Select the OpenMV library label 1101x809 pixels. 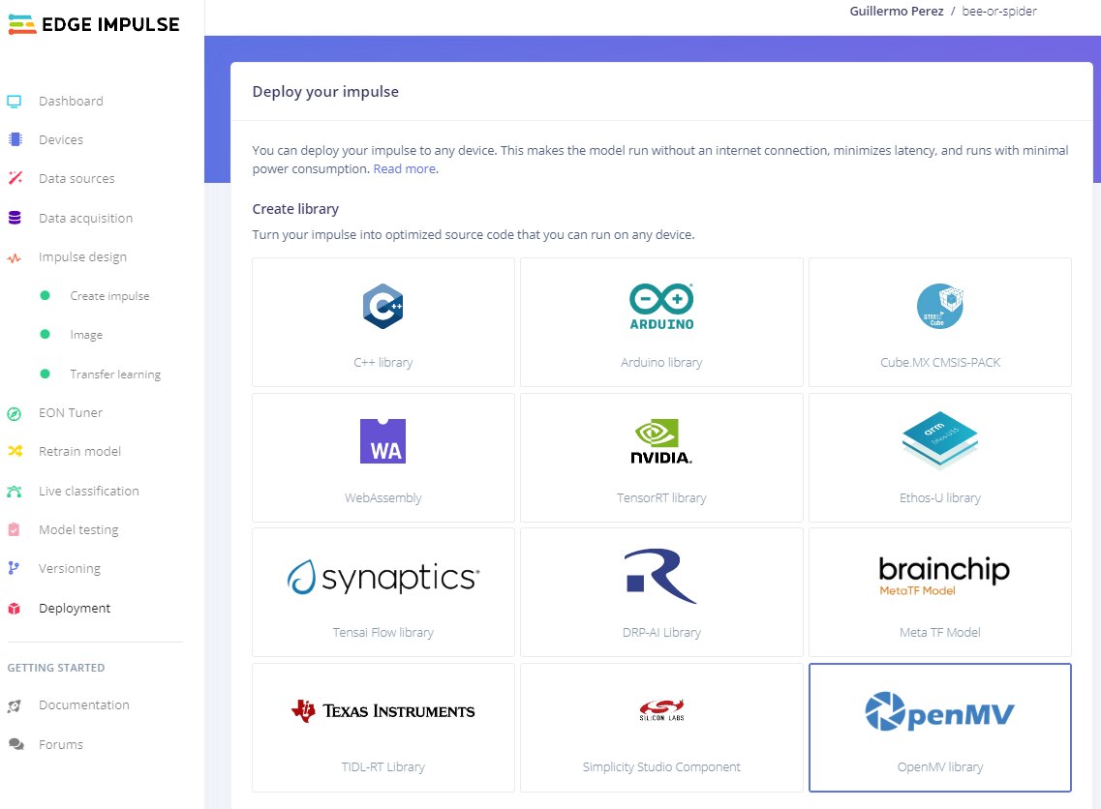pos(940,766)
